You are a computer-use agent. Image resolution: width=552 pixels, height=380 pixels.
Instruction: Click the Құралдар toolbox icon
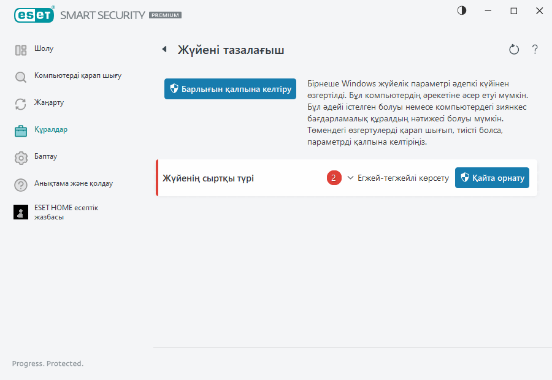[21, 131]
